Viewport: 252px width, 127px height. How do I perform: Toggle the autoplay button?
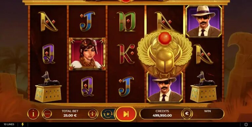[x=108, y=114]
